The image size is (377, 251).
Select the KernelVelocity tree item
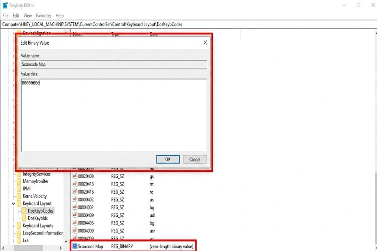coord(35,196)
